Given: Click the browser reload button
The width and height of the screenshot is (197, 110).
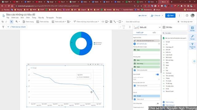Looking at the screenshot, I should (x=9, y=6).
